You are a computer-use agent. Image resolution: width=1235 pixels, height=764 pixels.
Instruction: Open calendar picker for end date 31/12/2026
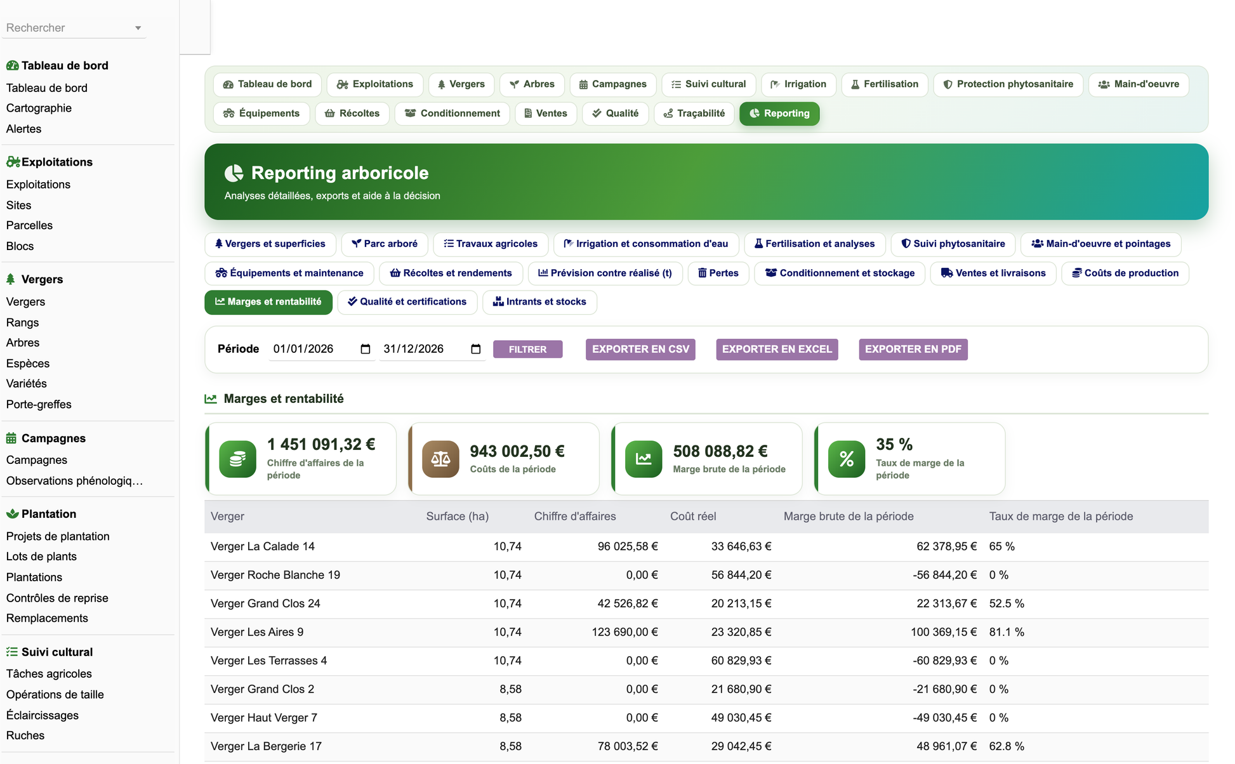476,349
